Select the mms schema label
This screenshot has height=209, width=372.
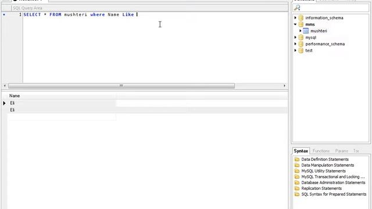coord(310,24)
